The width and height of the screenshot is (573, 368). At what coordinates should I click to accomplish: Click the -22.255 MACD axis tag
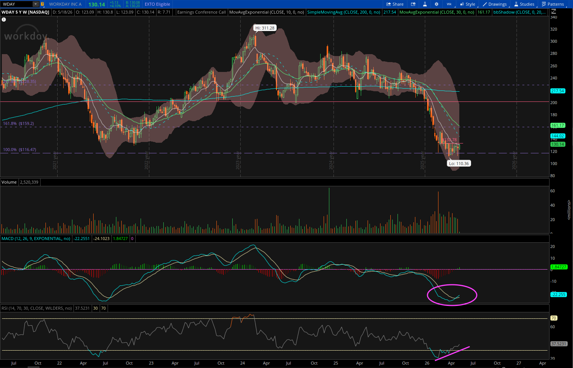point(558,295)
